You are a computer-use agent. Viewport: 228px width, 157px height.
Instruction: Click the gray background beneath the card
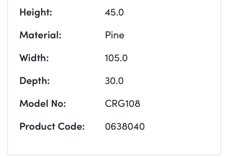[x=114, y=156]
